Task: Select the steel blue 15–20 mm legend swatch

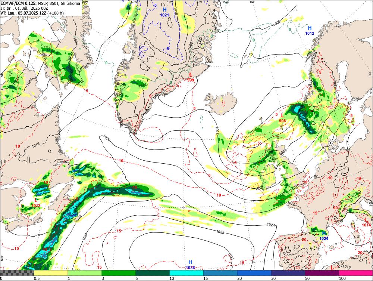Action: 220,273
